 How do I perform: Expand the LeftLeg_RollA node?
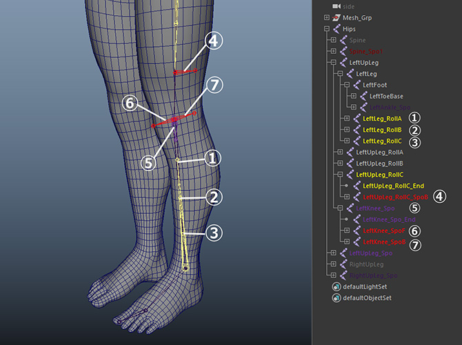[x=347, y=119]
